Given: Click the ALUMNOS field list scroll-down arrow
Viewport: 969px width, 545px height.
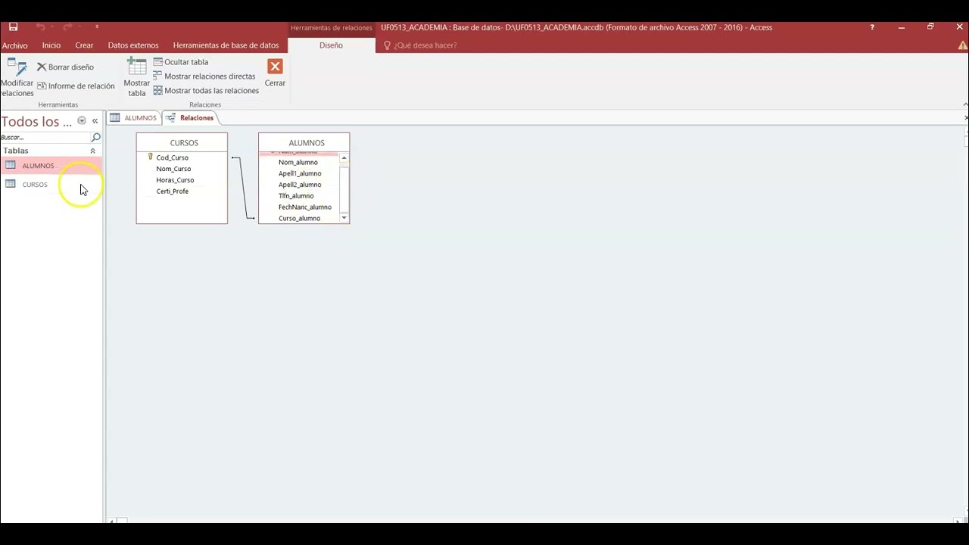Looking at the screenshot, I should (344, 218).
